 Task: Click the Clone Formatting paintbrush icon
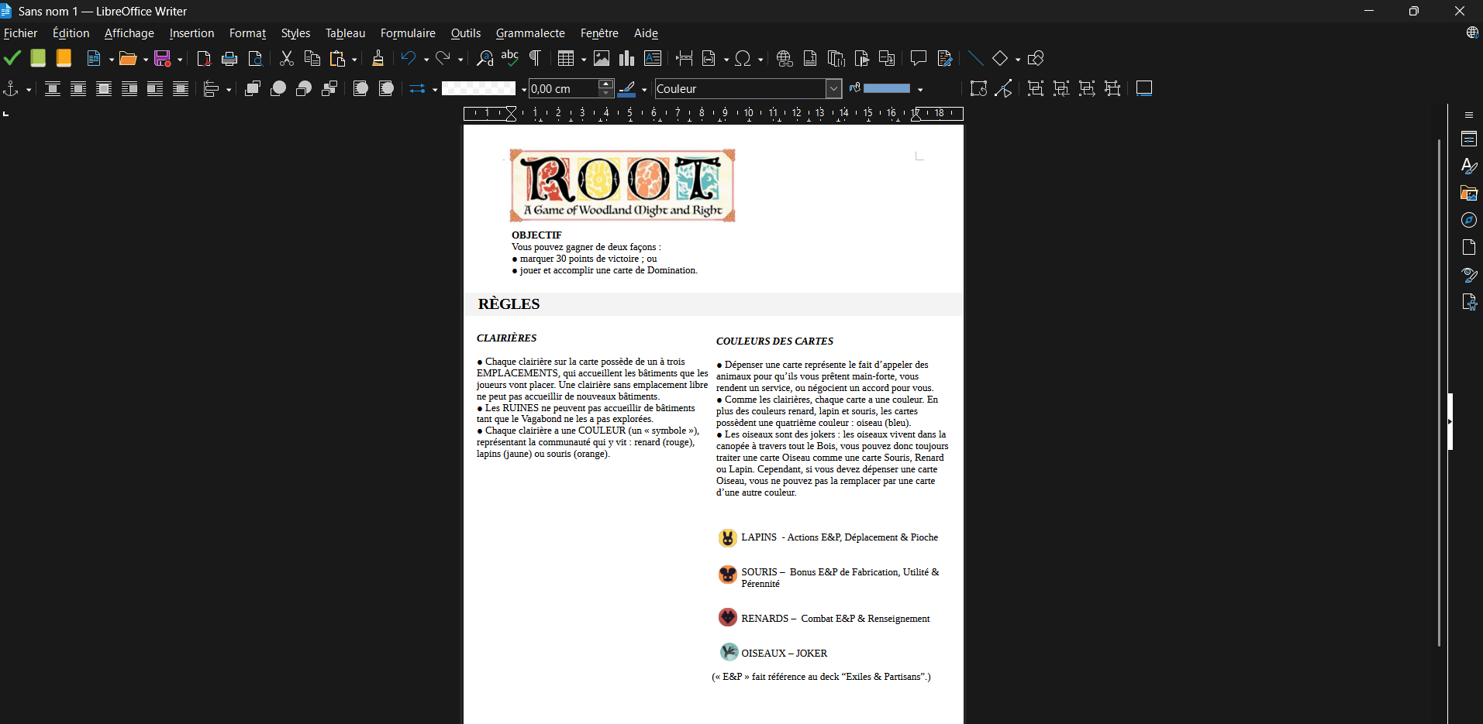[x=378, y=59]
